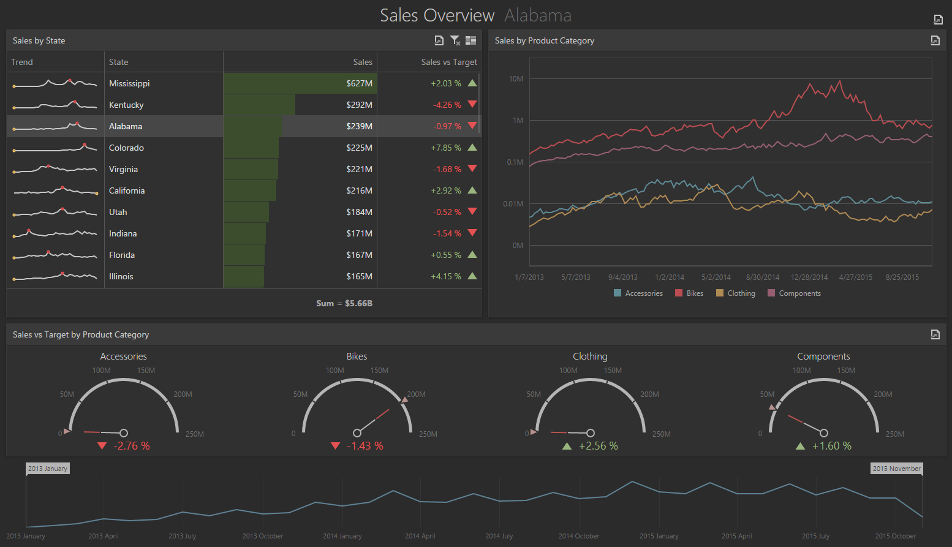The width and height of the screenshot is (952, 547).
Task: Click the green up arrow in Mississippi row
Action: pyautogui.click(x=472, y=83)
